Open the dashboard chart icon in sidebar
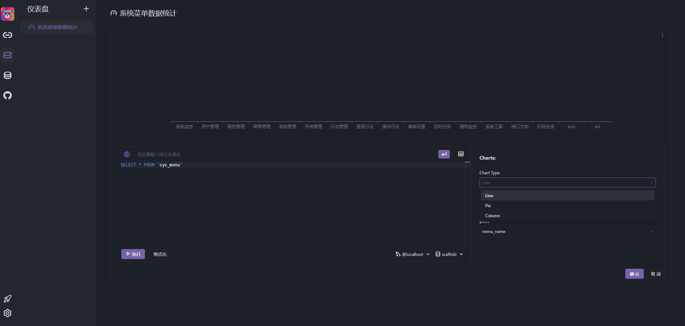Screen dimensions: 685x326 point(8,55)
